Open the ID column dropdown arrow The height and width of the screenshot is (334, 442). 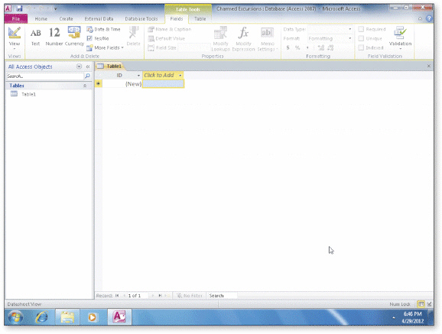[138, 76]
